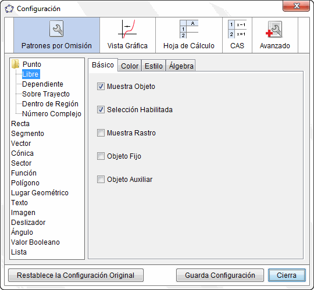
Task: Select the Recta item in the tree
Action: 20,123
